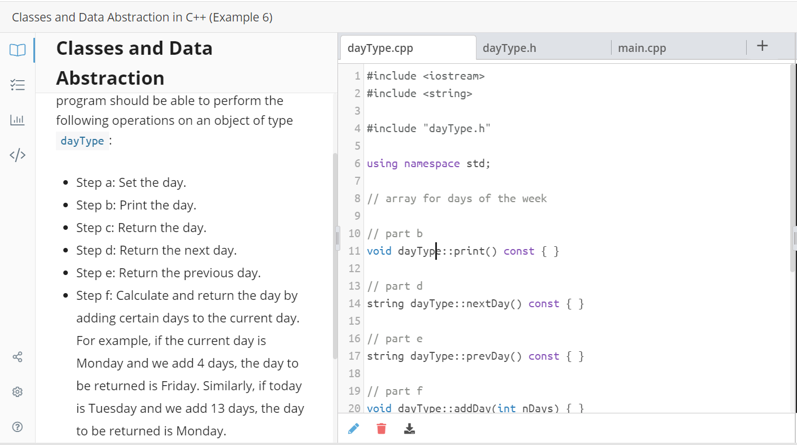
Task: Click the dayType inline code label
Action: pos(83,141)
